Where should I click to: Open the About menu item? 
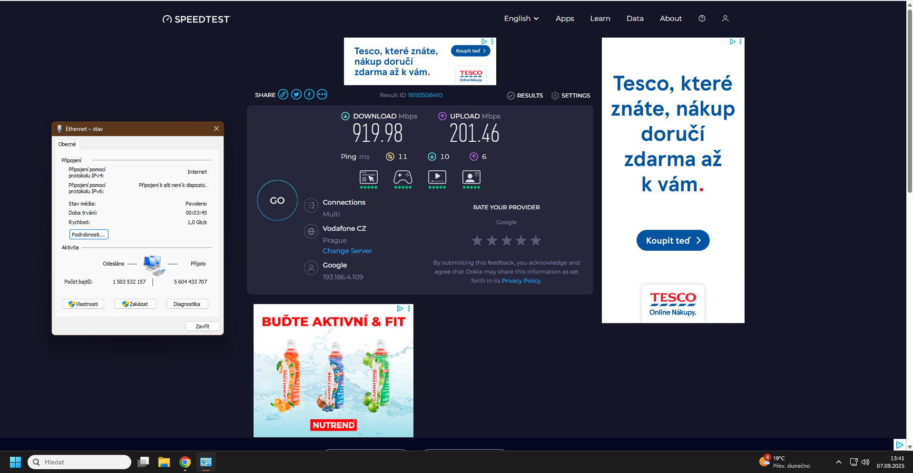coord(671,19)
